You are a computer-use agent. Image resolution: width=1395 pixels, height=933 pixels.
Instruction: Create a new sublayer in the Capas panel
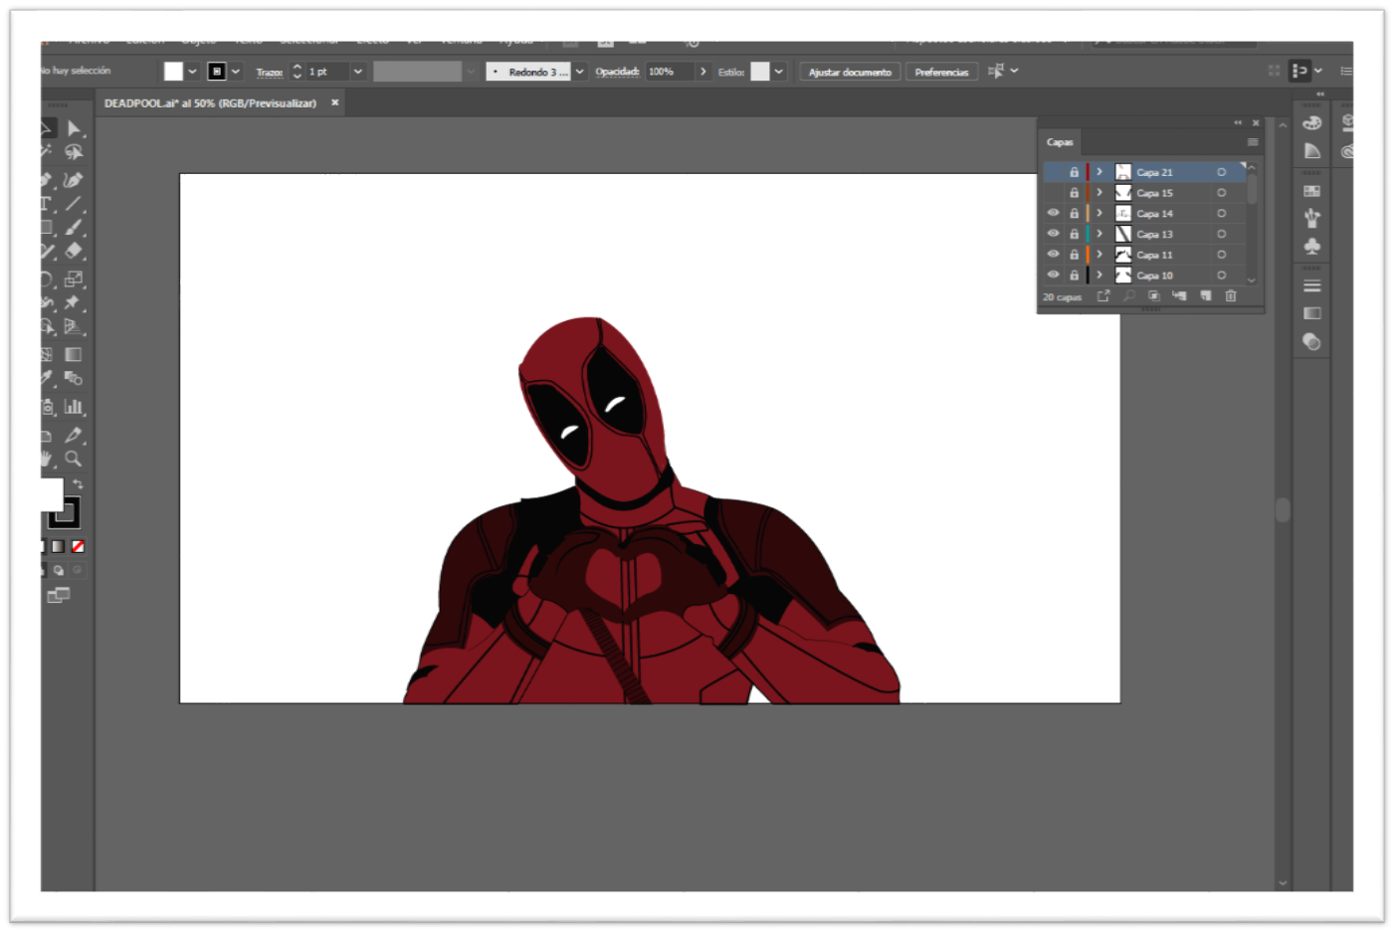pyautogui.click(x=1180, y=296)
